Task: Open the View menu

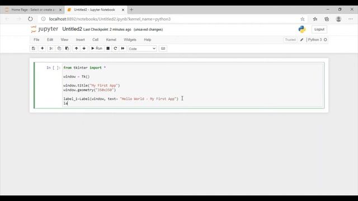Action: click(x=64, y=40)
